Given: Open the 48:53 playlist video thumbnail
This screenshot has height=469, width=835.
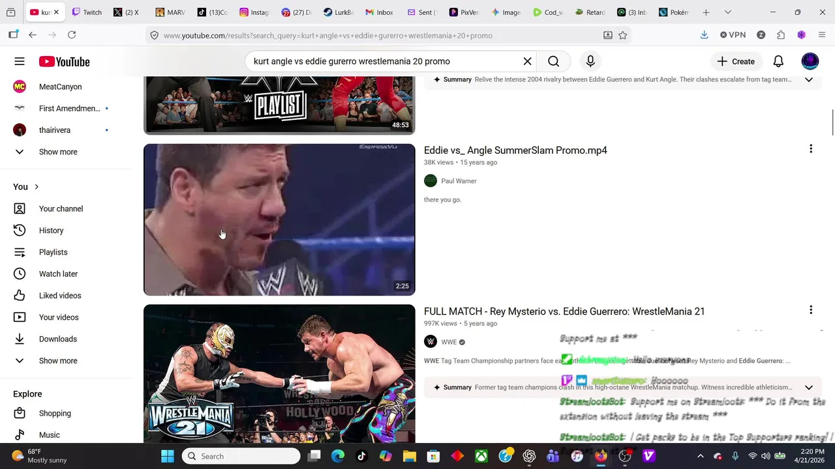Looking at the screenshot, I should point(279,105).
